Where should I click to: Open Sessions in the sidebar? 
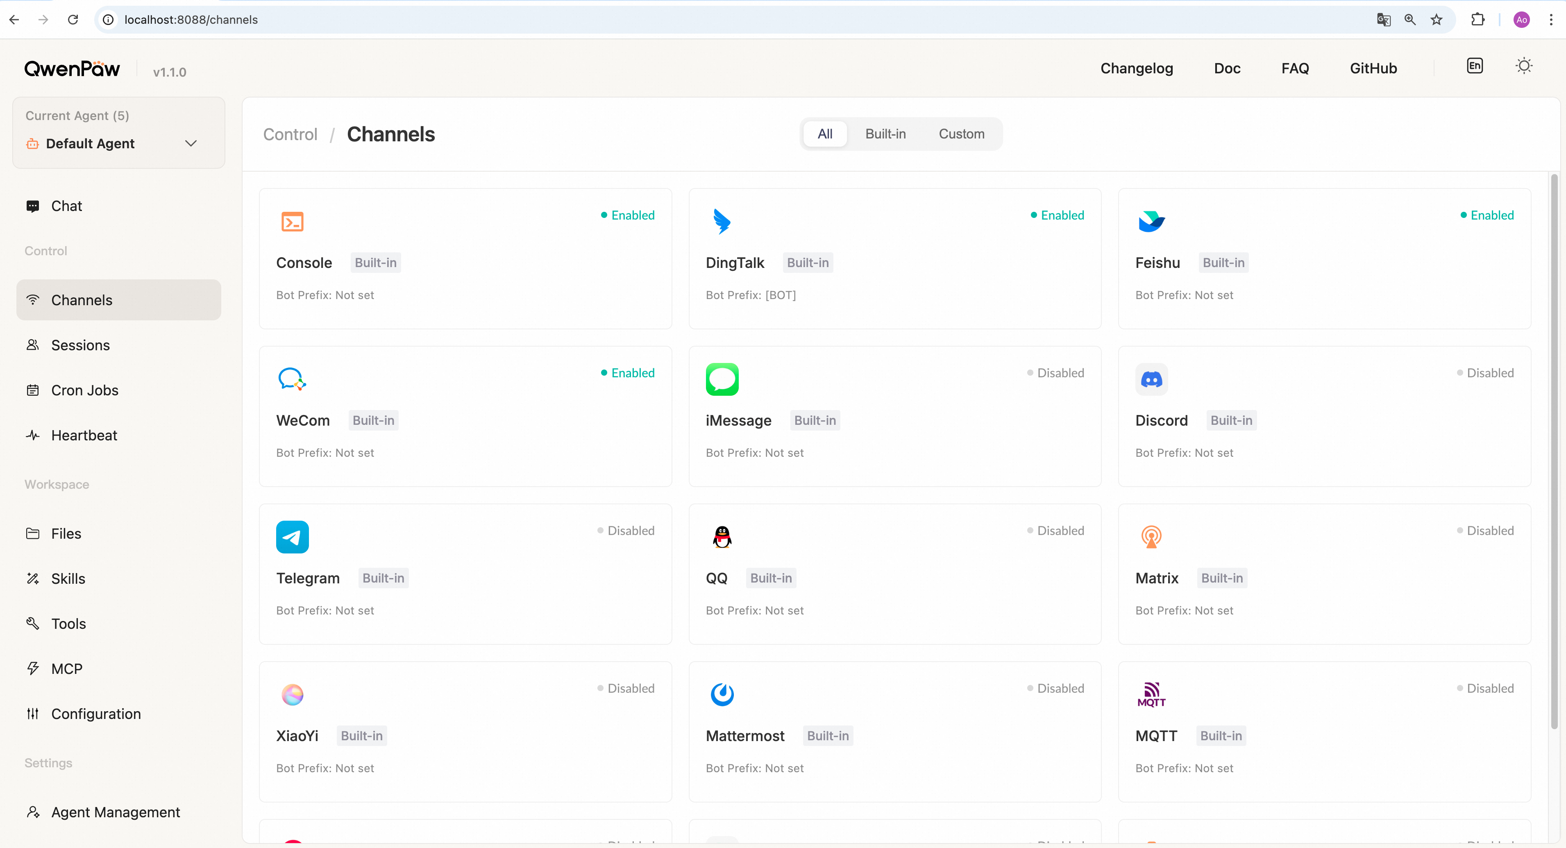[118, 345]
